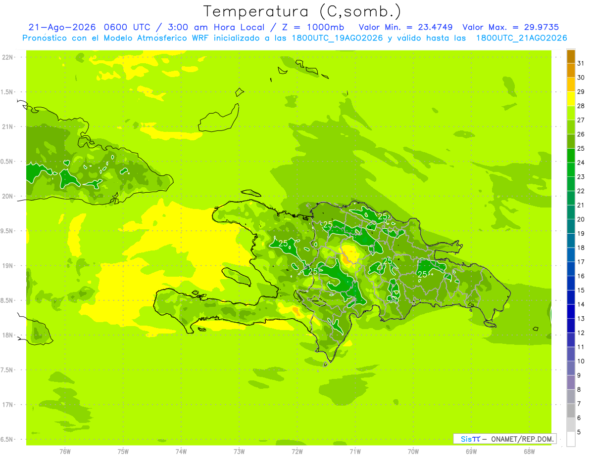
Task: Click the color bar label "18"
Action: click(x=581, y=248)
